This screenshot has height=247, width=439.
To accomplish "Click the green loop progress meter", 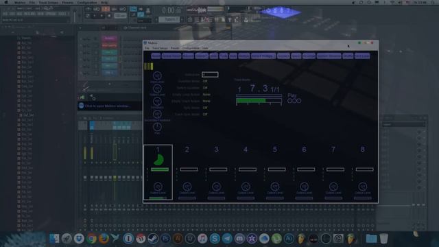I will coord(259,100).
